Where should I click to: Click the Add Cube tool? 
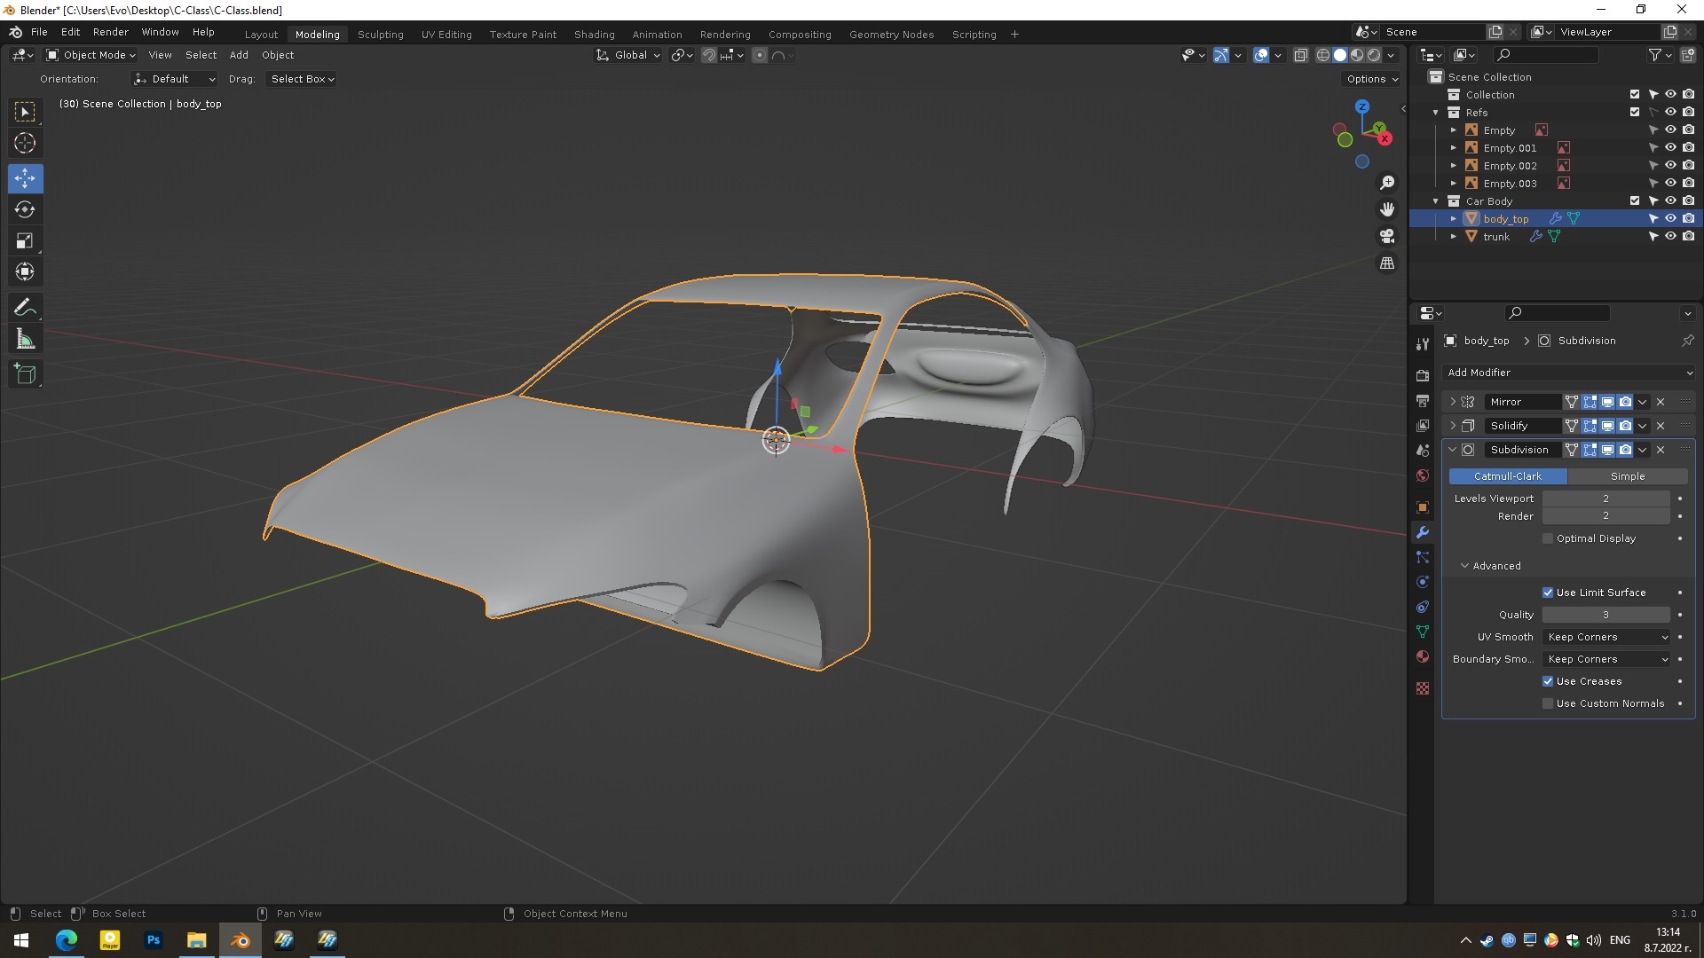25,374
